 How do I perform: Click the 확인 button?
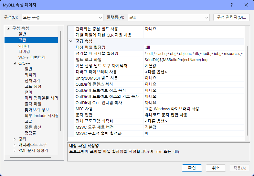[x=192, y=168]
